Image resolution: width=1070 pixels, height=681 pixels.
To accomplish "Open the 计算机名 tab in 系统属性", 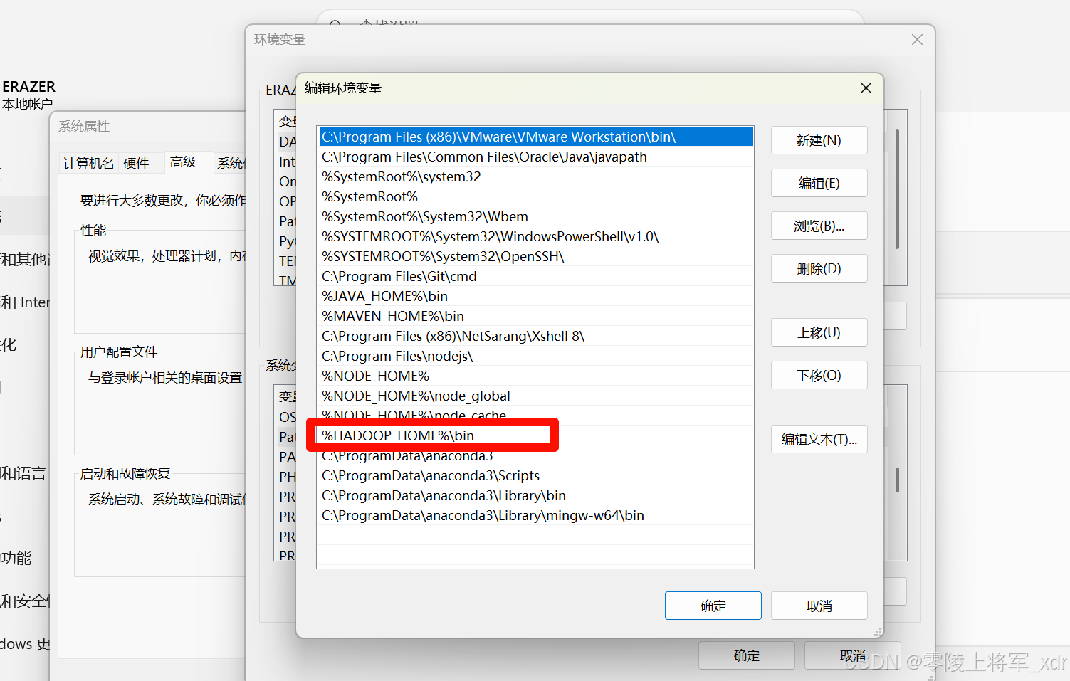I will [88, 164].
